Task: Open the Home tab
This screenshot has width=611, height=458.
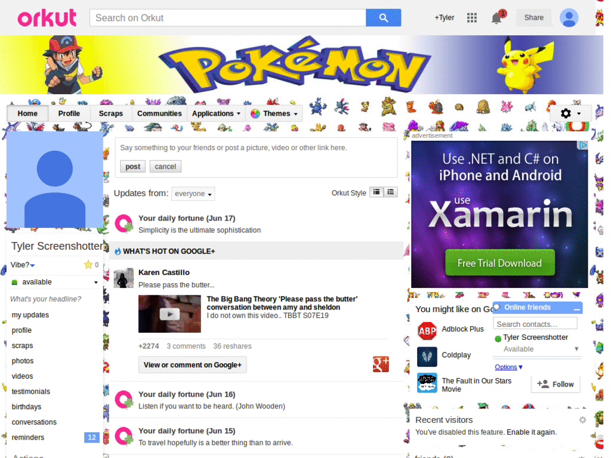Action: click(x=27, y=113)
